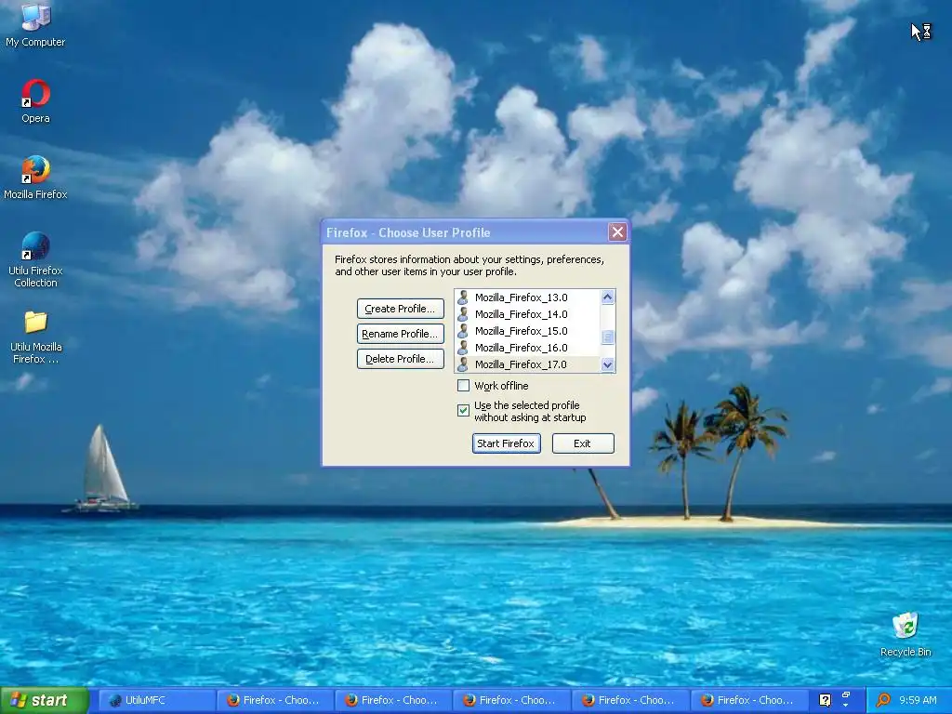Select the Recycle Bin icon
The height and width of the screenshot is (714, 952).
coord(906,634)
